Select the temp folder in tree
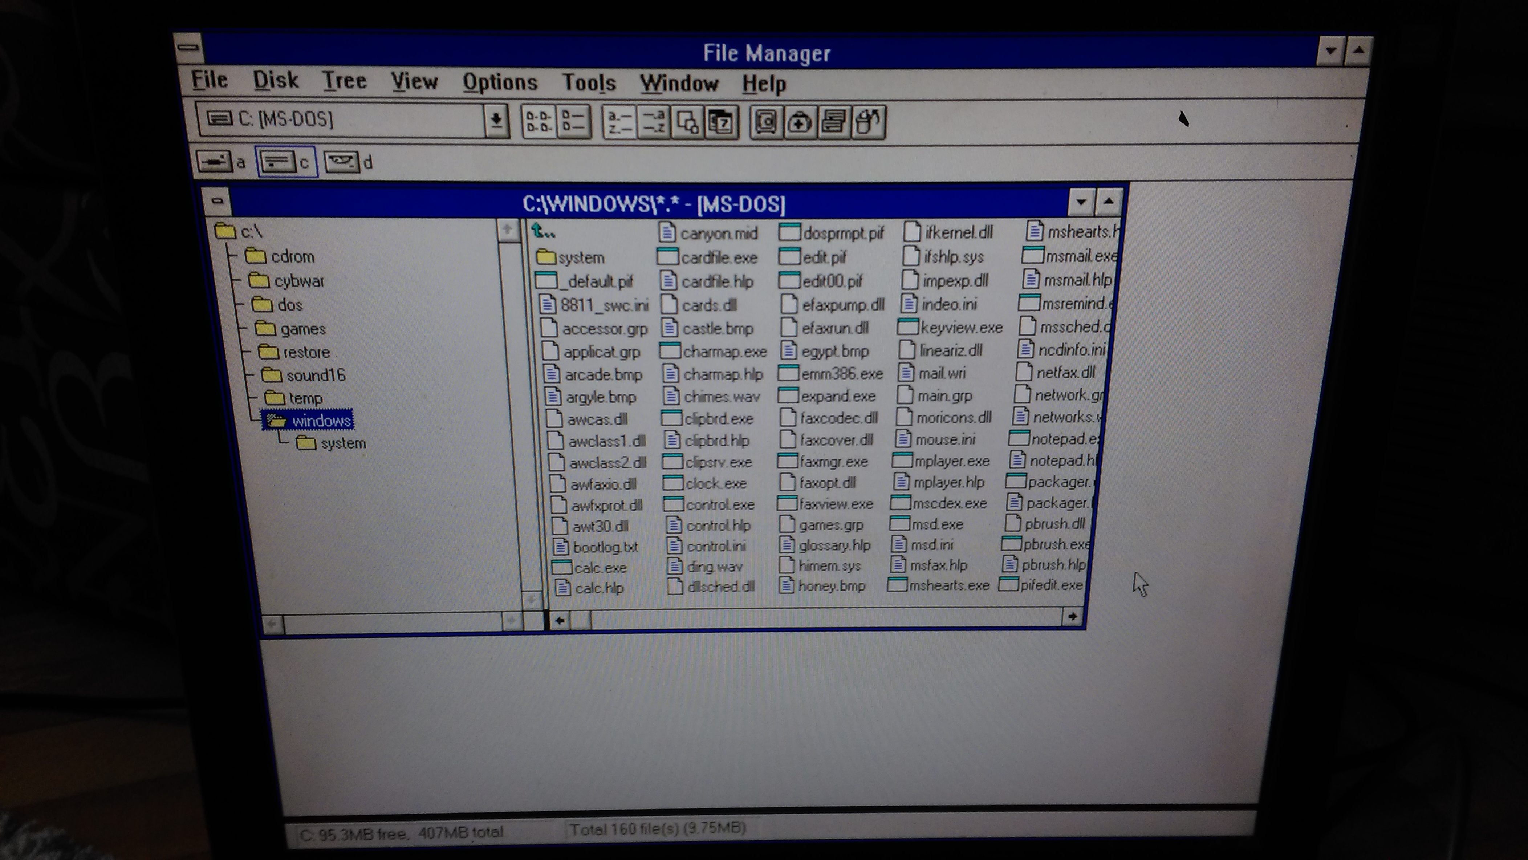This screenshot has height=860, width=1528. tap(294, 397)
